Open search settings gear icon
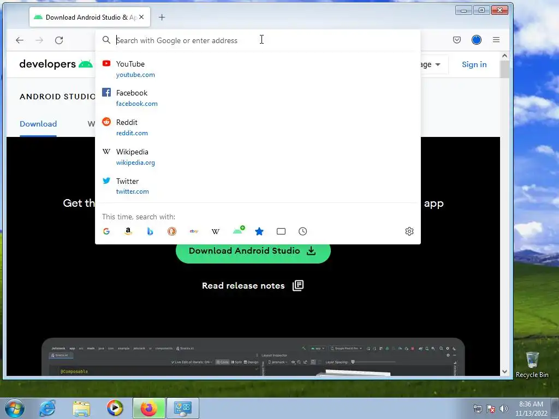Viewport: 559px width, 419px height. [x=409, y=231]
